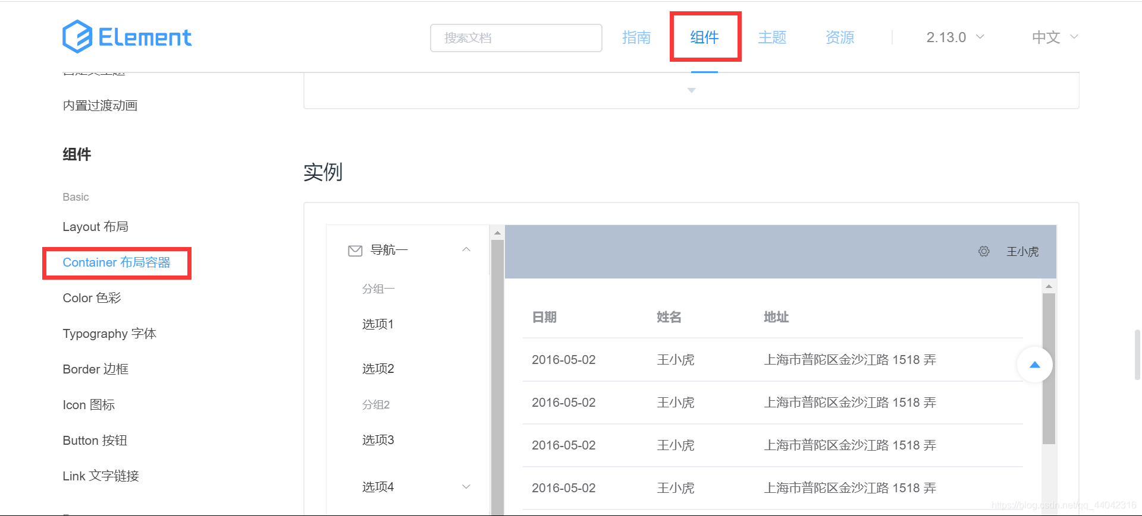Viewport: 1142px width, 516px height.
Task: Click the 分组一 group label
Action: (x=378, y=289)
